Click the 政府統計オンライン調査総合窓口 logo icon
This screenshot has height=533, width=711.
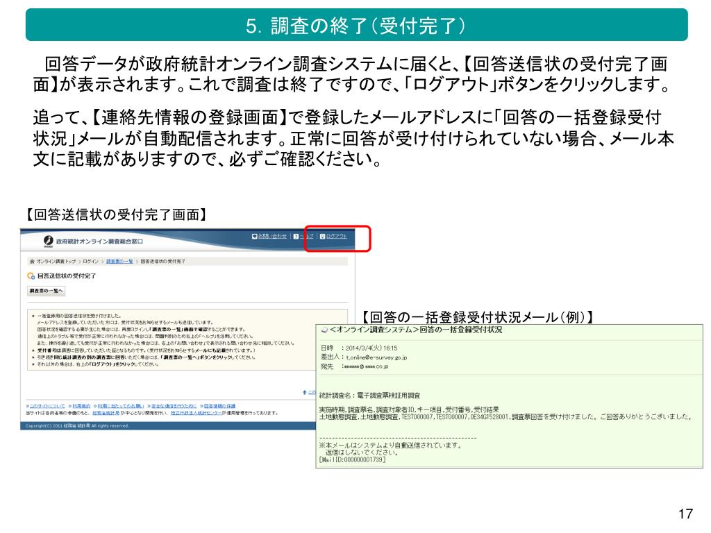(x=49, y=241)
